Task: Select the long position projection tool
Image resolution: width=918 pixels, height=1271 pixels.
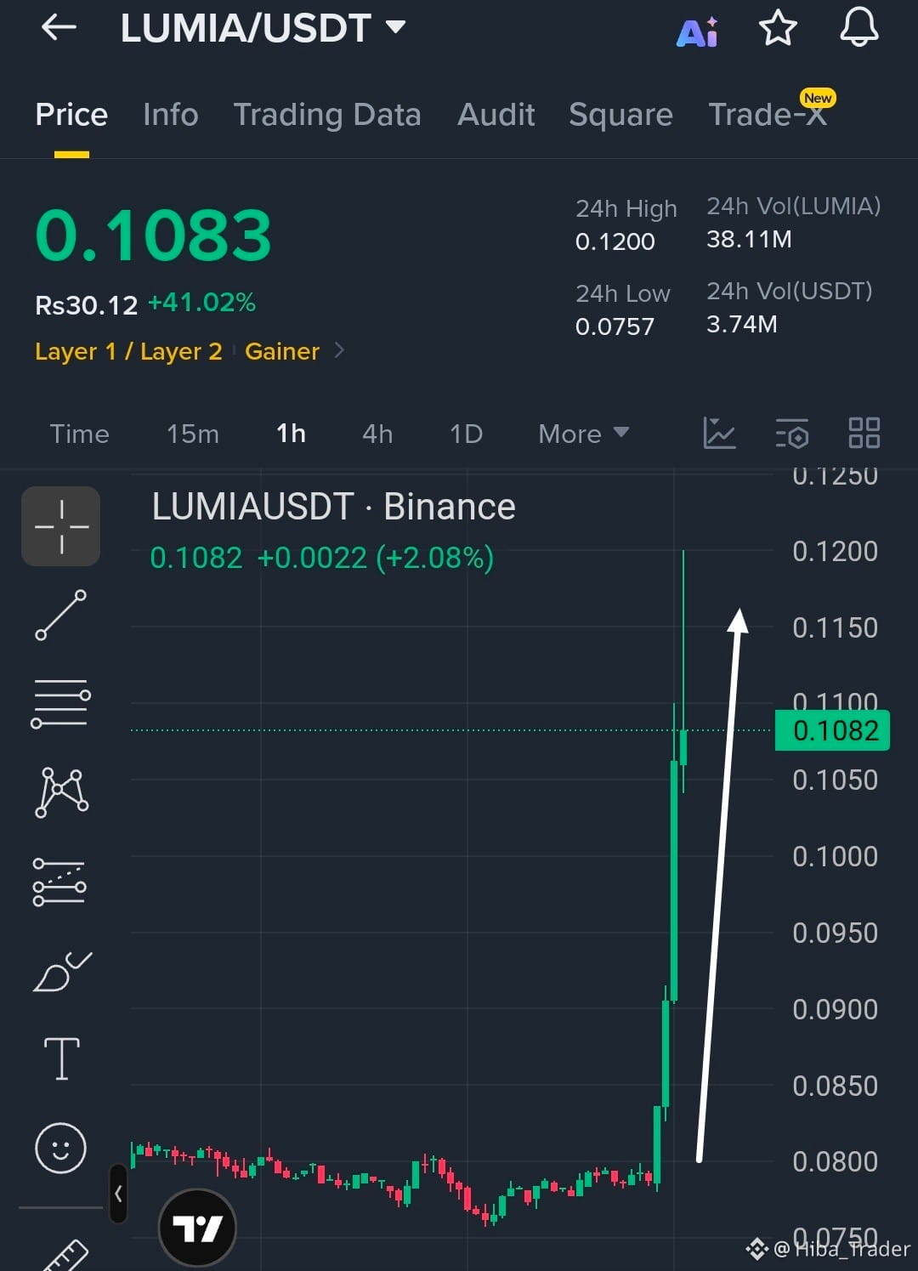Action: [x=59, y=882]
